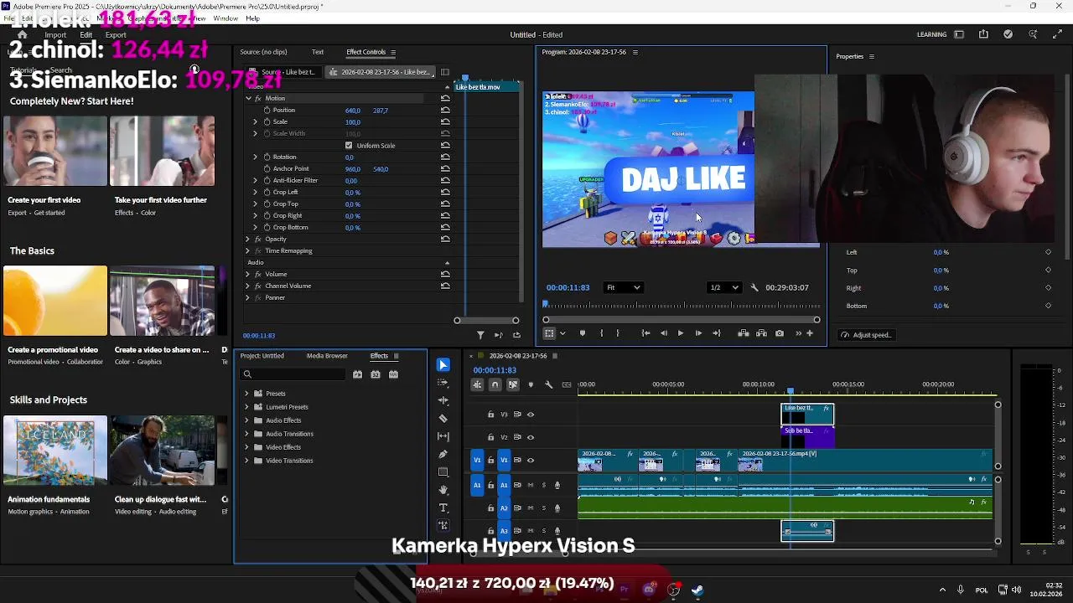The width and height of the screenshot is (1073, 603).
Task: Toggle insert sequences as nests button
Action: [x=477, y=384]
